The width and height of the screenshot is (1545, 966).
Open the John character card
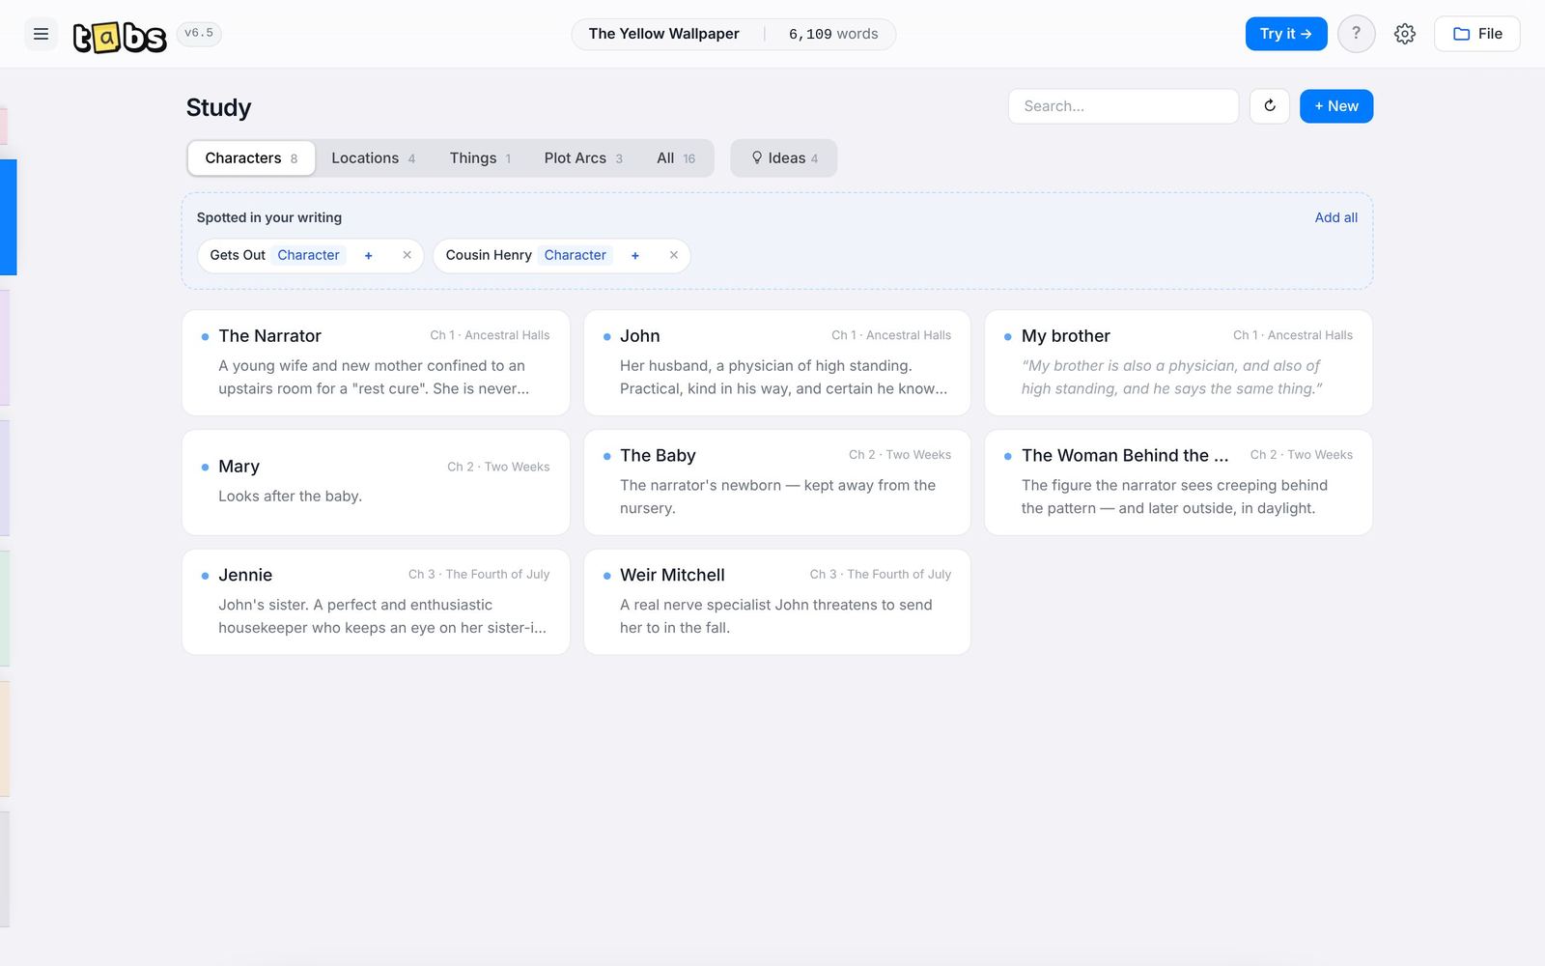tap(777, 363)
